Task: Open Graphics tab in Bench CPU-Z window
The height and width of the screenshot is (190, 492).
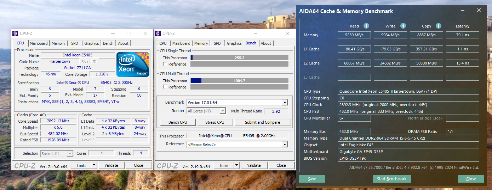Action: [x=234, y=43]
